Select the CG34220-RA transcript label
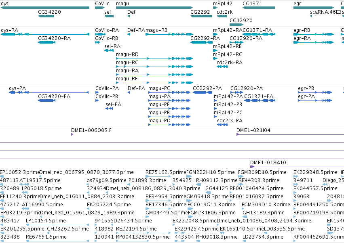The image size is (344, 243). pyautogui.click(x=55, y=38)
